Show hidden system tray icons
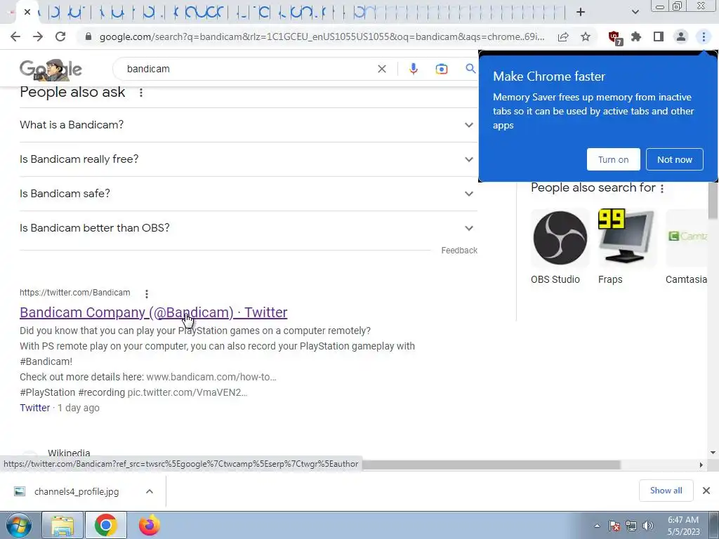The height and width of the screenshot is (539, 719). (x=597, y=526)
